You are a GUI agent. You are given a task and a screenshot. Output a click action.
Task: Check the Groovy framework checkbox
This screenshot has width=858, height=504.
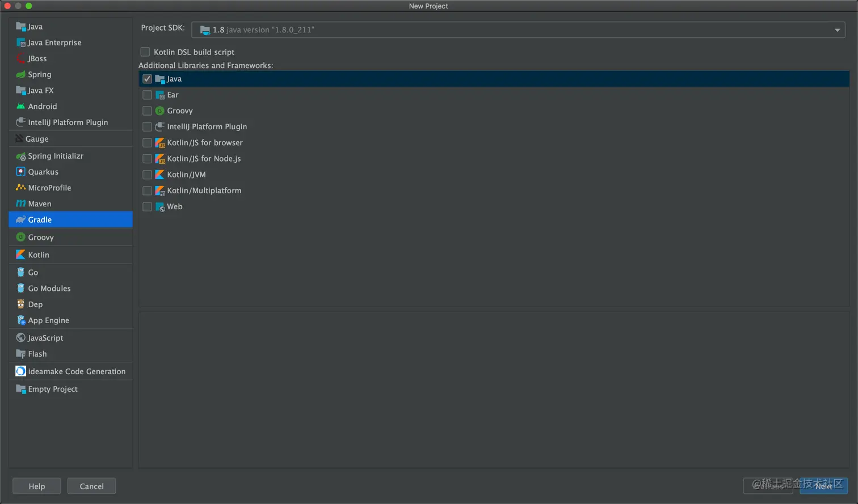pyautogui.click(x=148, y=111)
